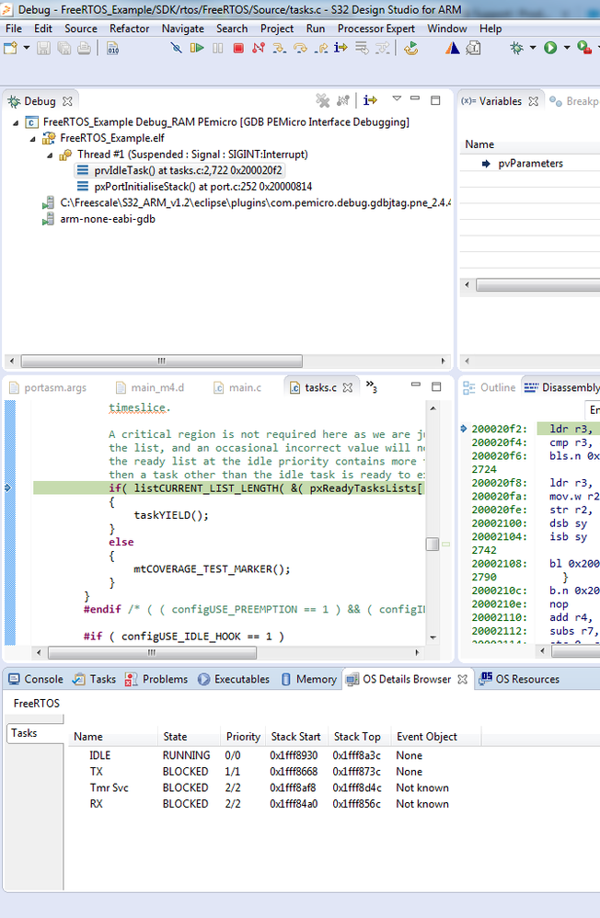This screenshot has height=918, width=600.
Task: Switch to the Breakpoints tab
Action: tap(575, 101)
